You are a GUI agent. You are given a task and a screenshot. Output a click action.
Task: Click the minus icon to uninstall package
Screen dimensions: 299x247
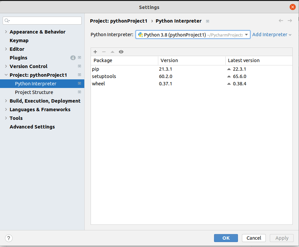coord(104,52)
